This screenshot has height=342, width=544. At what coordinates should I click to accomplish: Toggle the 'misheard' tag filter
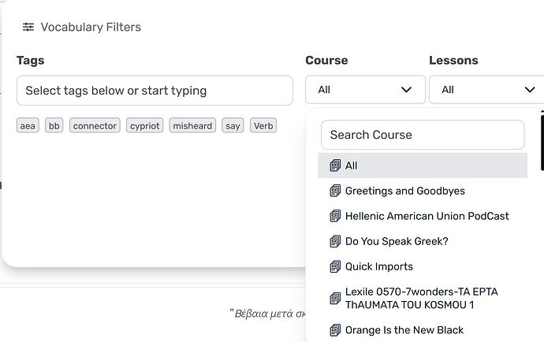point(193,125)
